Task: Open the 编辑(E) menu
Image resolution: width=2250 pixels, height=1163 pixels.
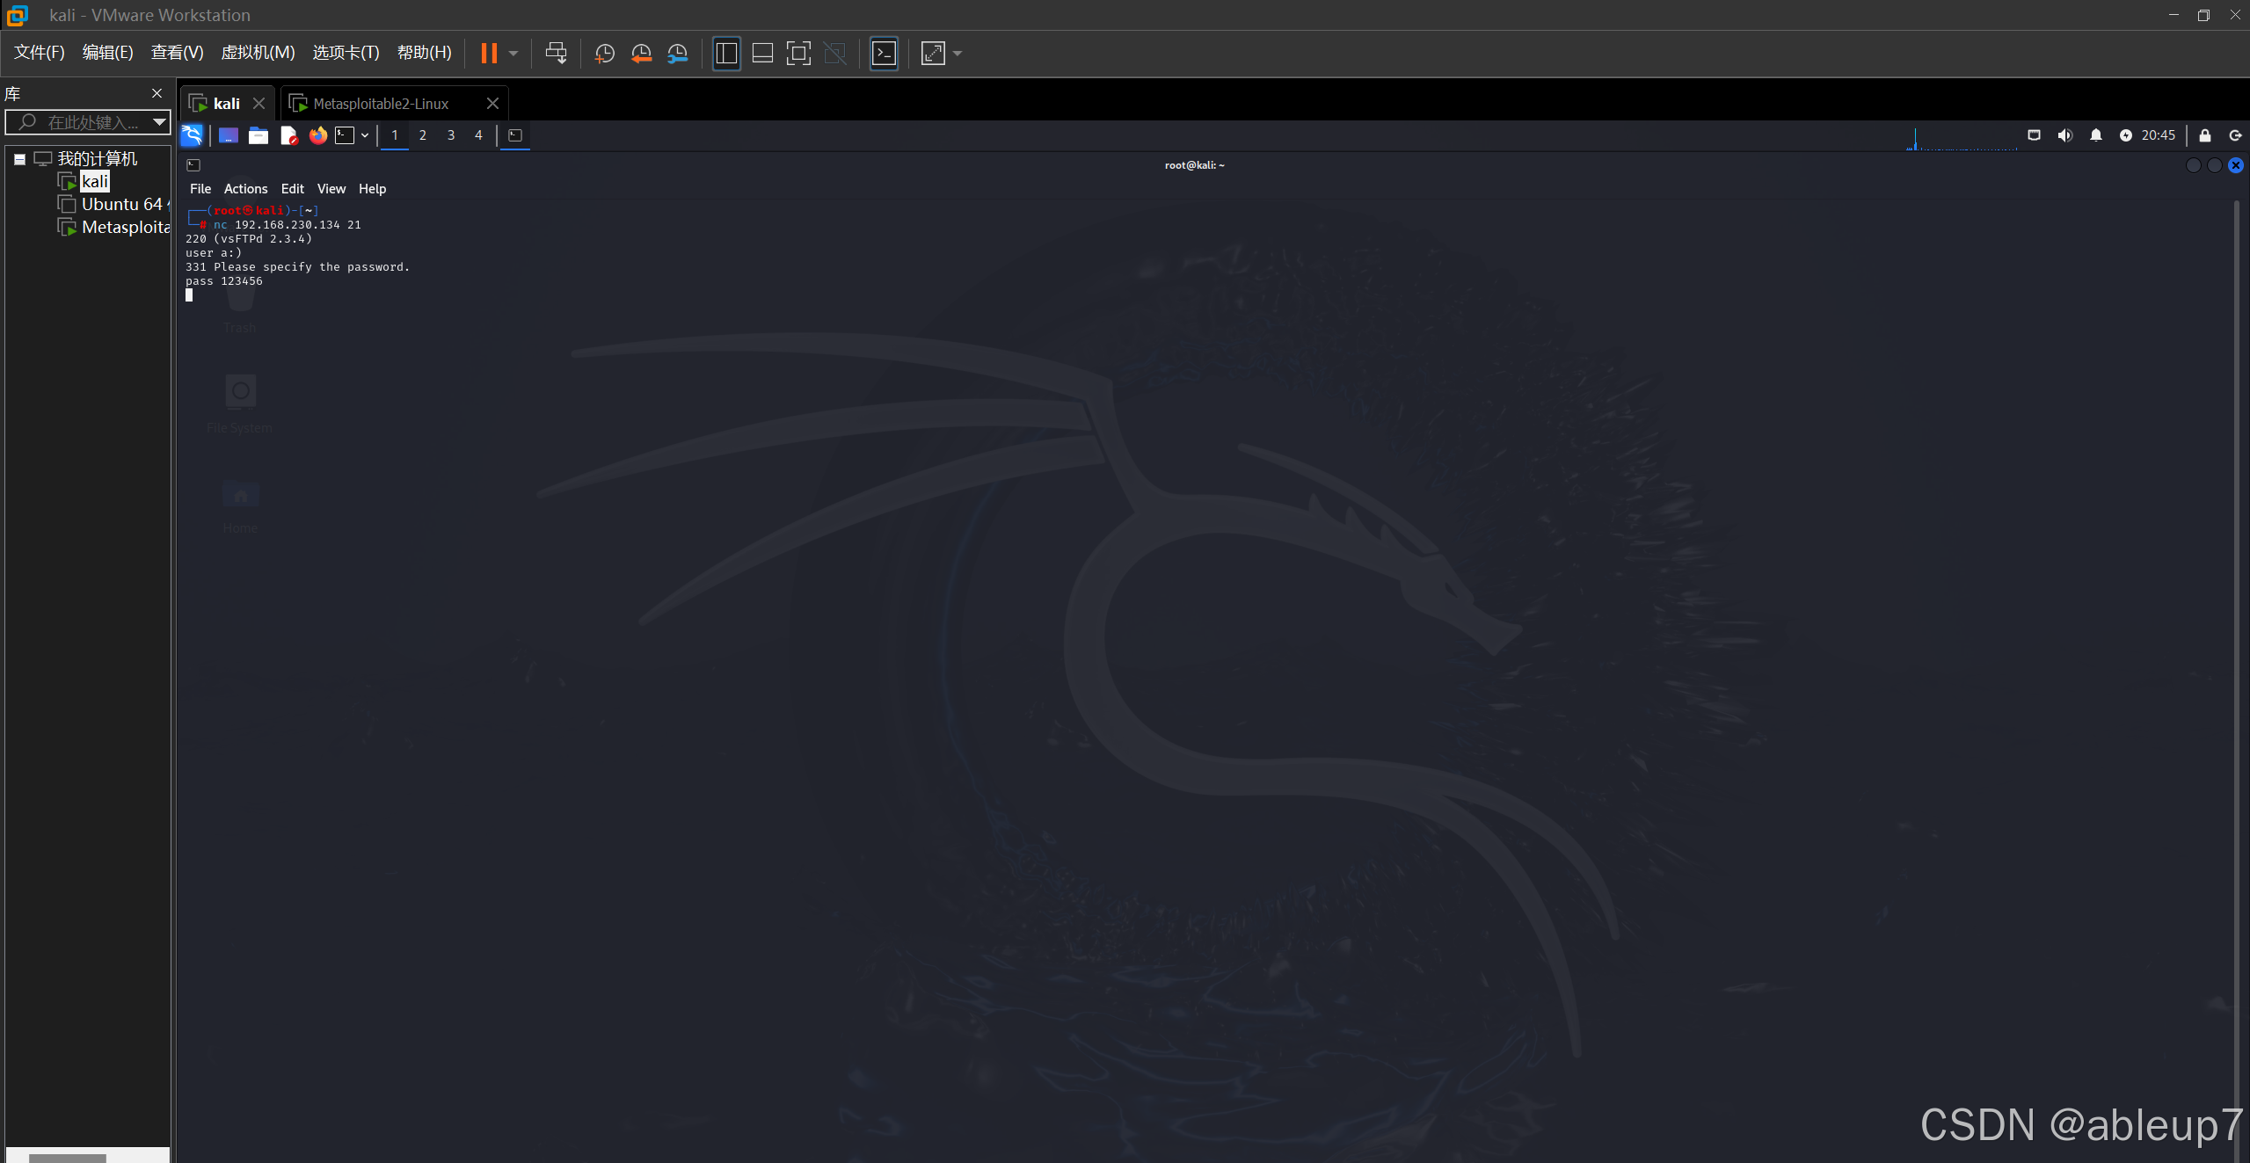Action: click(x=108, y=53)
